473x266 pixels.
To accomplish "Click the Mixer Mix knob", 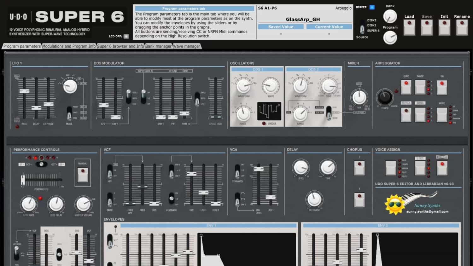I will 359,97.
